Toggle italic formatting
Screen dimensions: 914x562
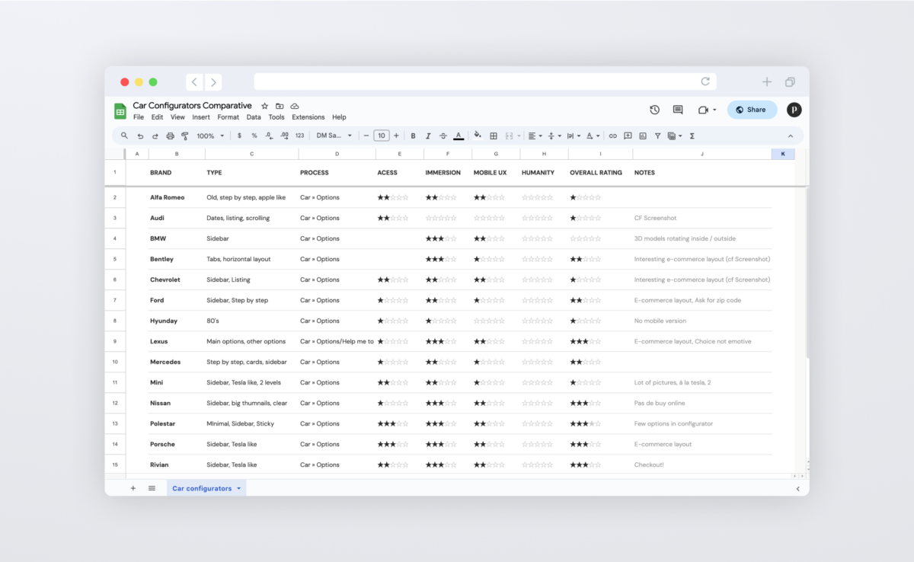(428, 136)
